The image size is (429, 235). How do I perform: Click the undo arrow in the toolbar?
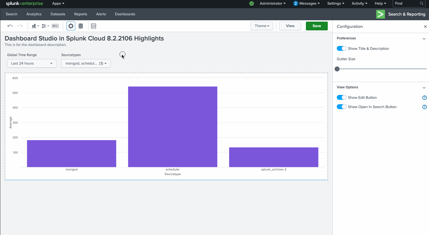[x=10, y=26]
